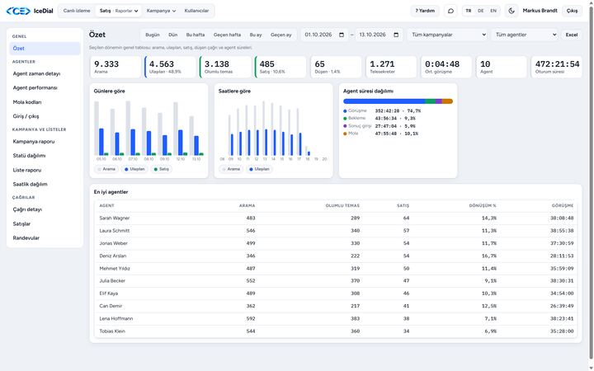Click orange Mola segment of agent time bar
The image size is (594, 371).
(x=447, y=101)
